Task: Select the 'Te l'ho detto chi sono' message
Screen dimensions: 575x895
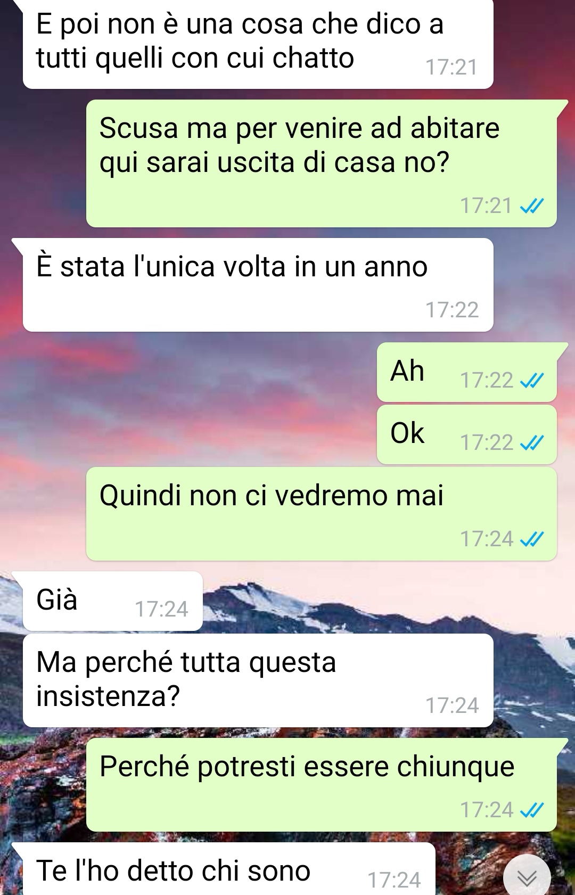Action: [x=229, y=869]
